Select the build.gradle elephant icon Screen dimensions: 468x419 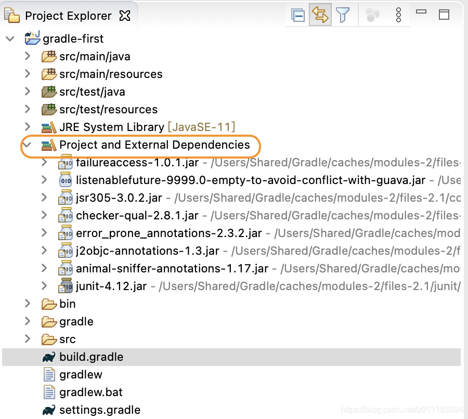point(48,357)
